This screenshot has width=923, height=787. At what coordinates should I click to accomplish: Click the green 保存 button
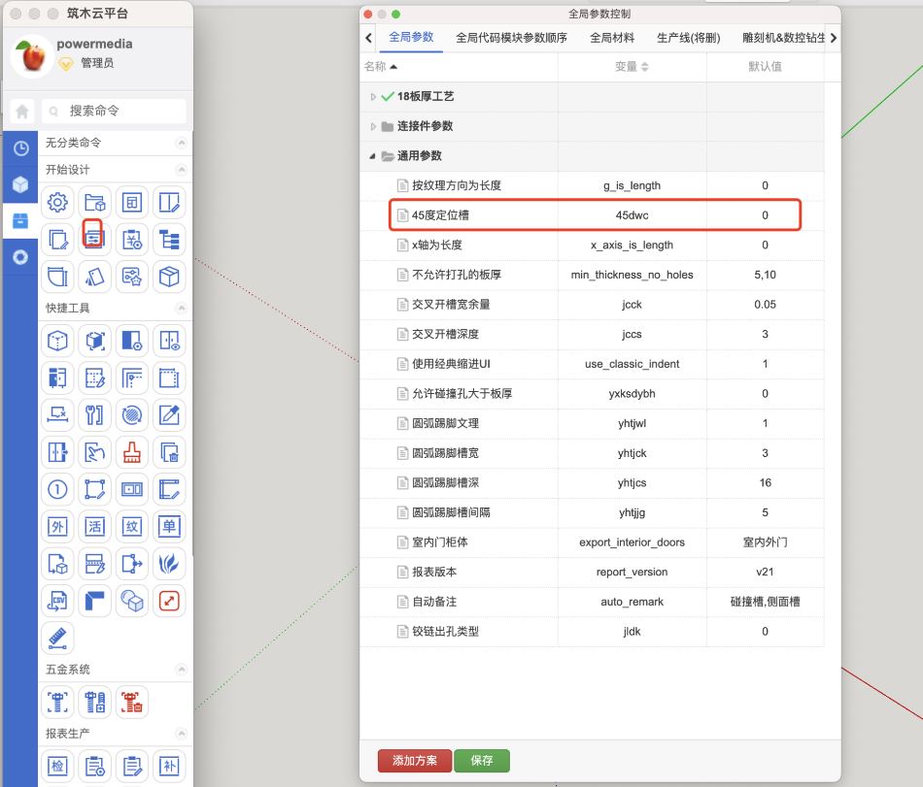[481, 761]
